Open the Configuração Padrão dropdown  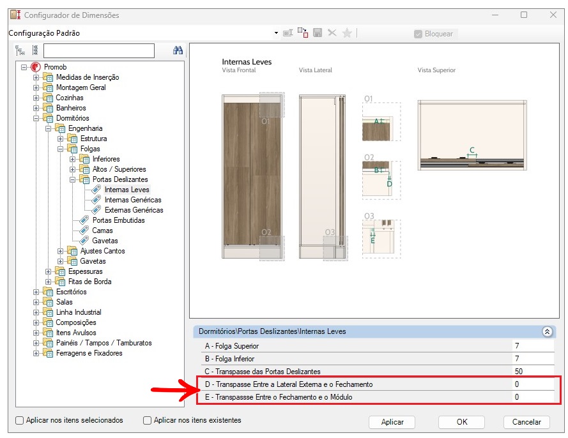[x=276, y=33]
